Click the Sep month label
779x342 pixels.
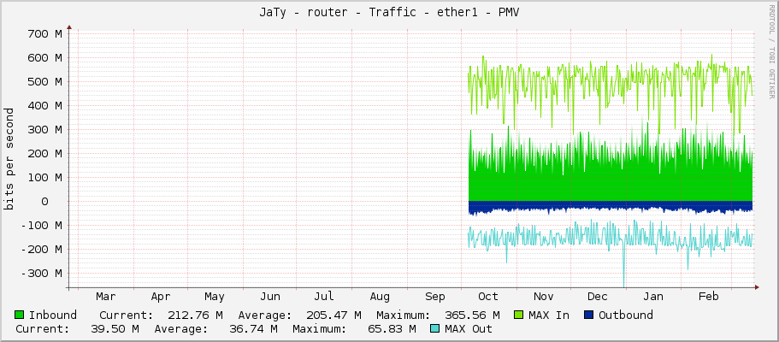(435, 297)
